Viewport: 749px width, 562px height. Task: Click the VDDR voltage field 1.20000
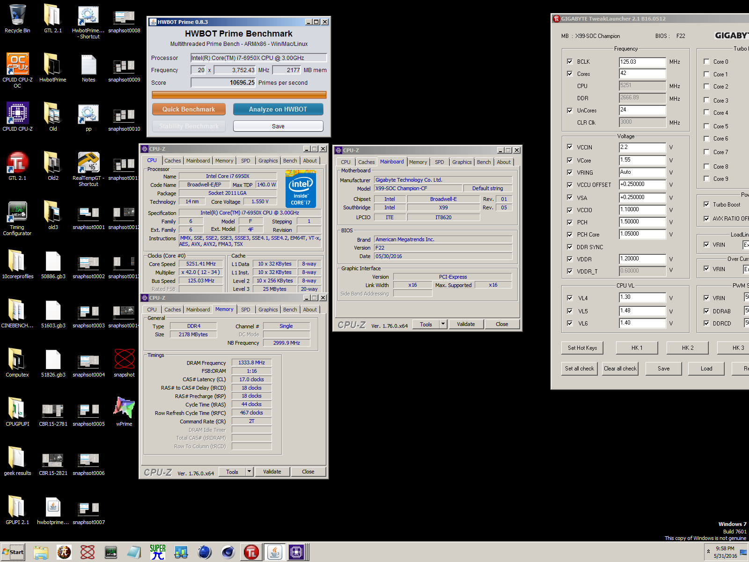[x=642, y=259]
